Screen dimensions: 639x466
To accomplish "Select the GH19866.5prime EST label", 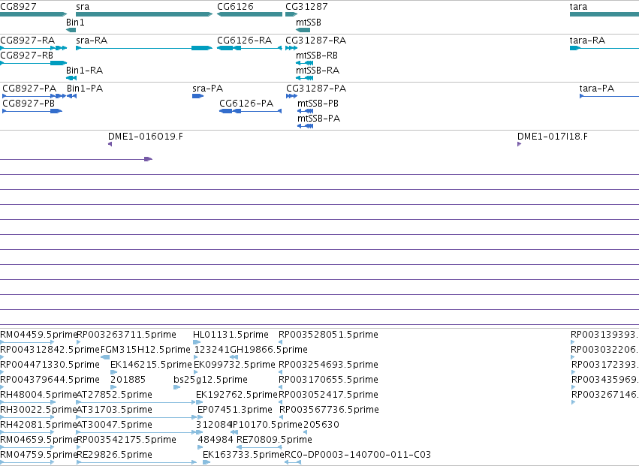I will click(269, 350).
